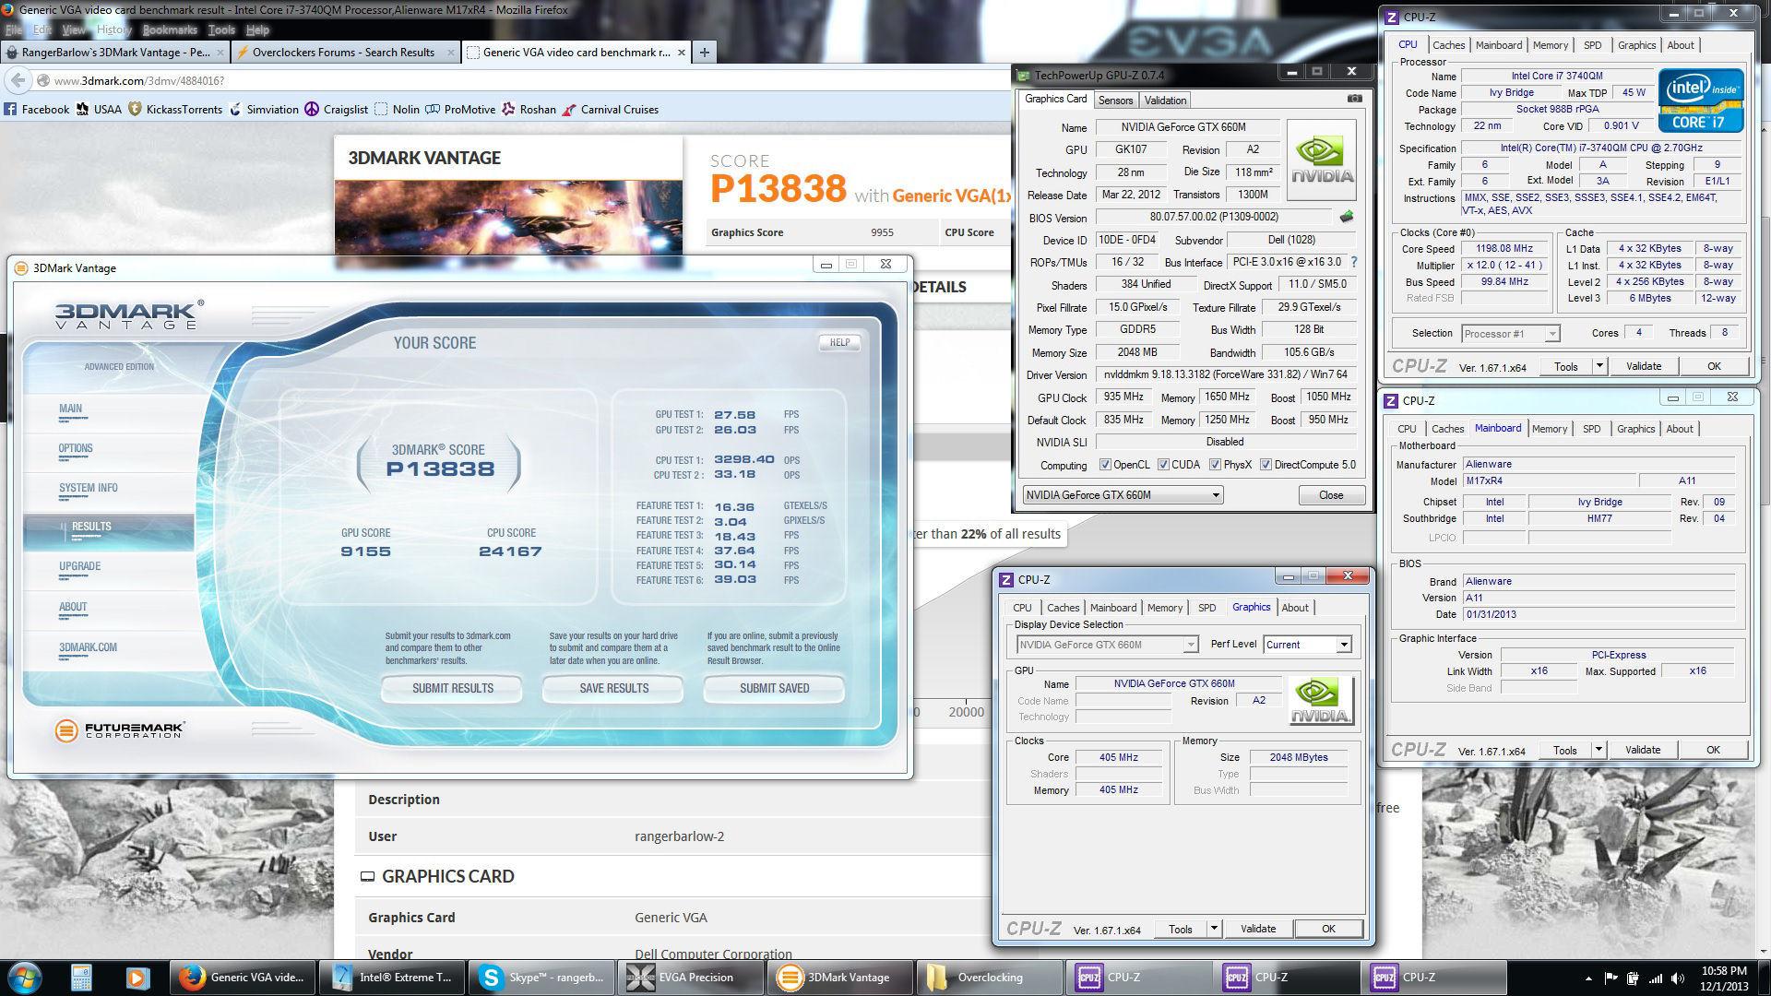Viewport: 1771px width, 996px height.
Task: Open the Processor #1 selection dropdown
Action: click(x=1510, y=334)
